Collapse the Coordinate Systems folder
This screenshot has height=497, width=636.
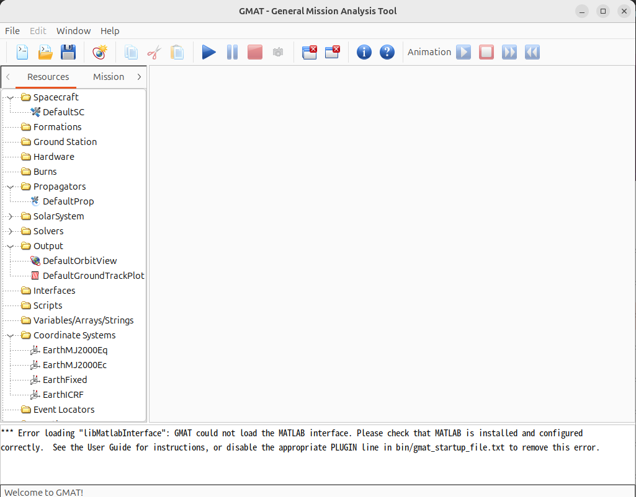click(11, 335)
